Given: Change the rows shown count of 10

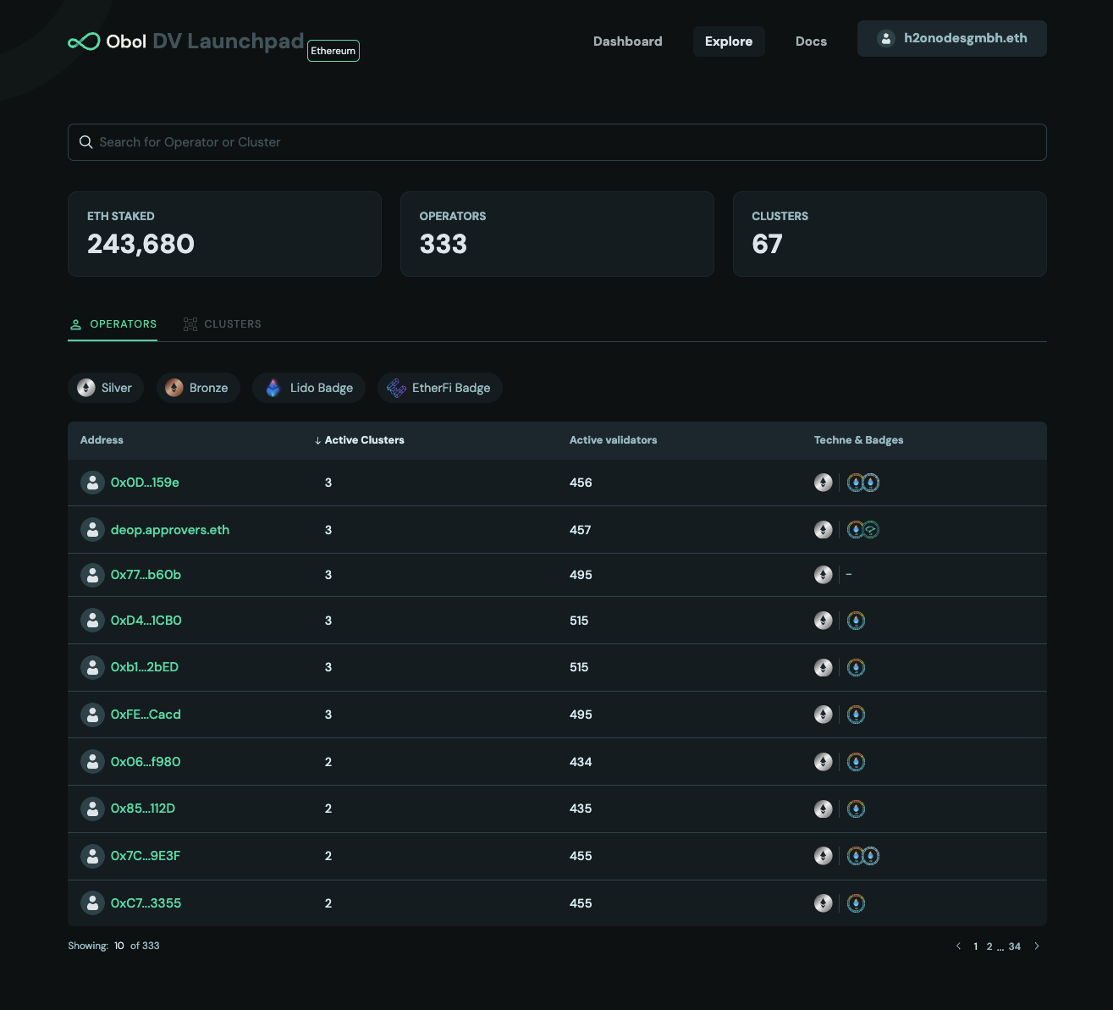Looking at the screenshot, I should (x=119, y=946).
